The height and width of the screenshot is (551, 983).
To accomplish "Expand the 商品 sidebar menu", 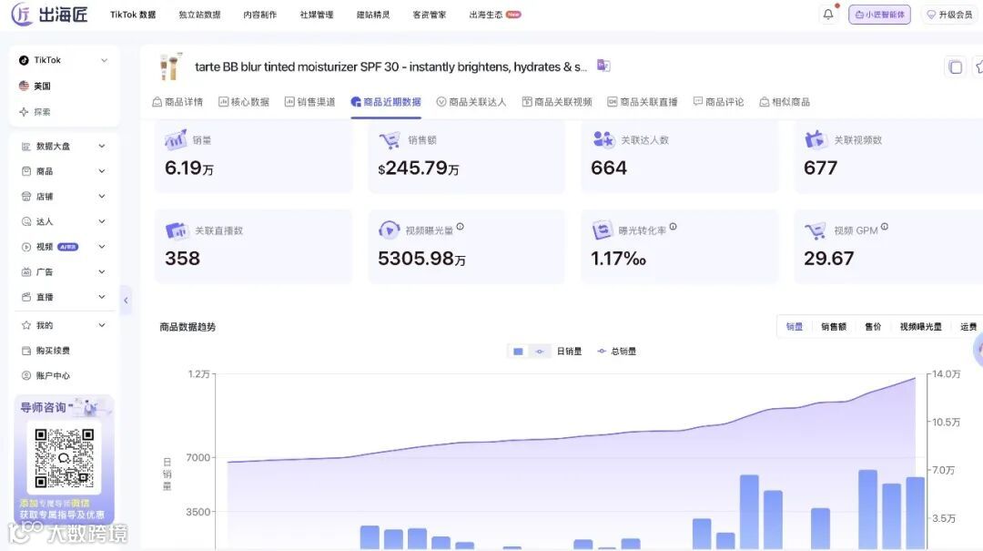I will click(102, 171).
